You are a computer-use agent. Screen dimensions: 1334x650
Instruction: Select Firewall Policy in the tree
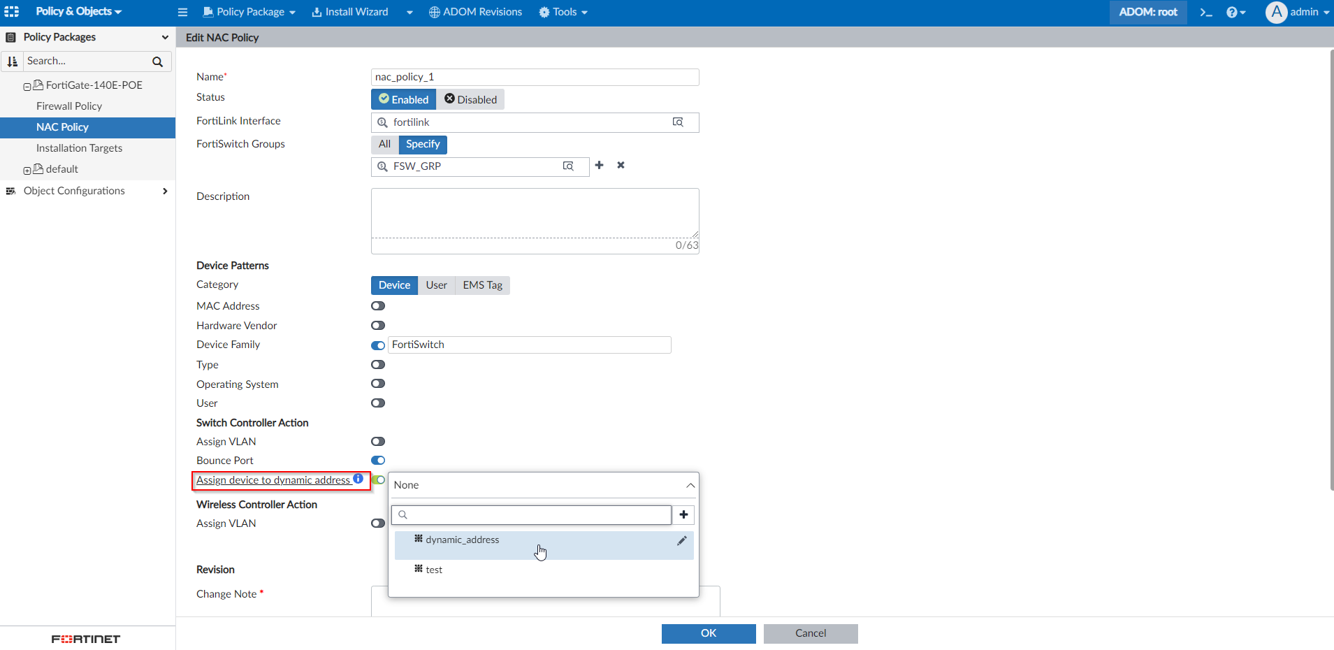69,106
